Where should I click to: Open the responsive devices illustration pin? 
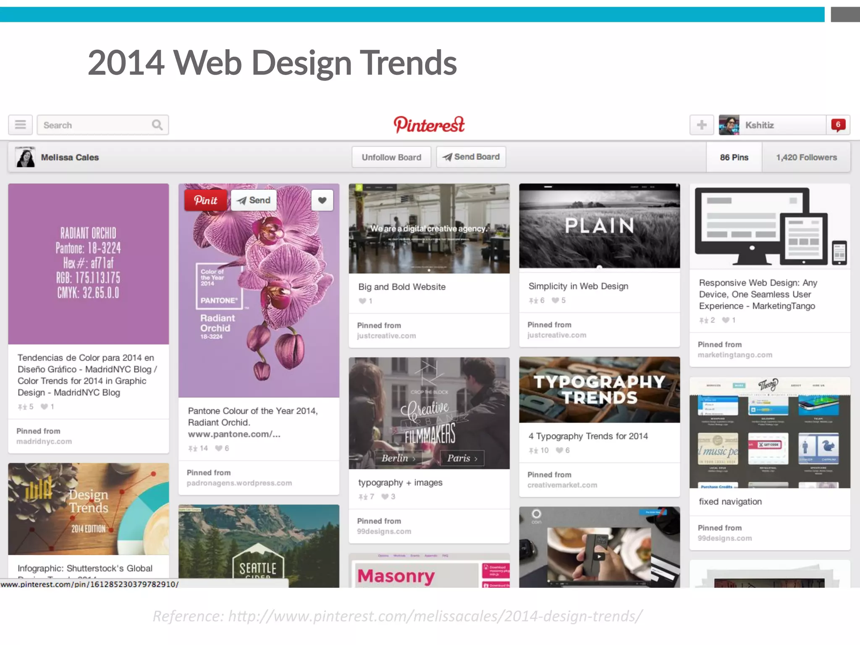770,226
